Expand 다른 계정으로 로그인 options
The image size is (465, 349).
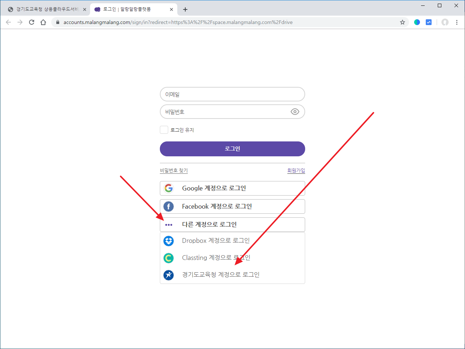click(232, 225)
